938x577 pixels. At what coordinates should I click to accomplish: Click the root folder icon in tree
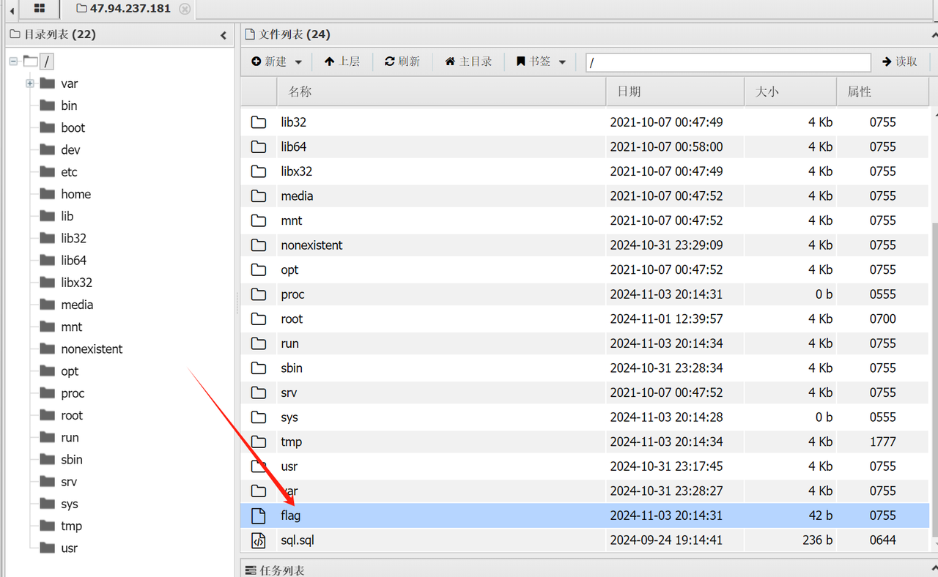tap(48, 414)
